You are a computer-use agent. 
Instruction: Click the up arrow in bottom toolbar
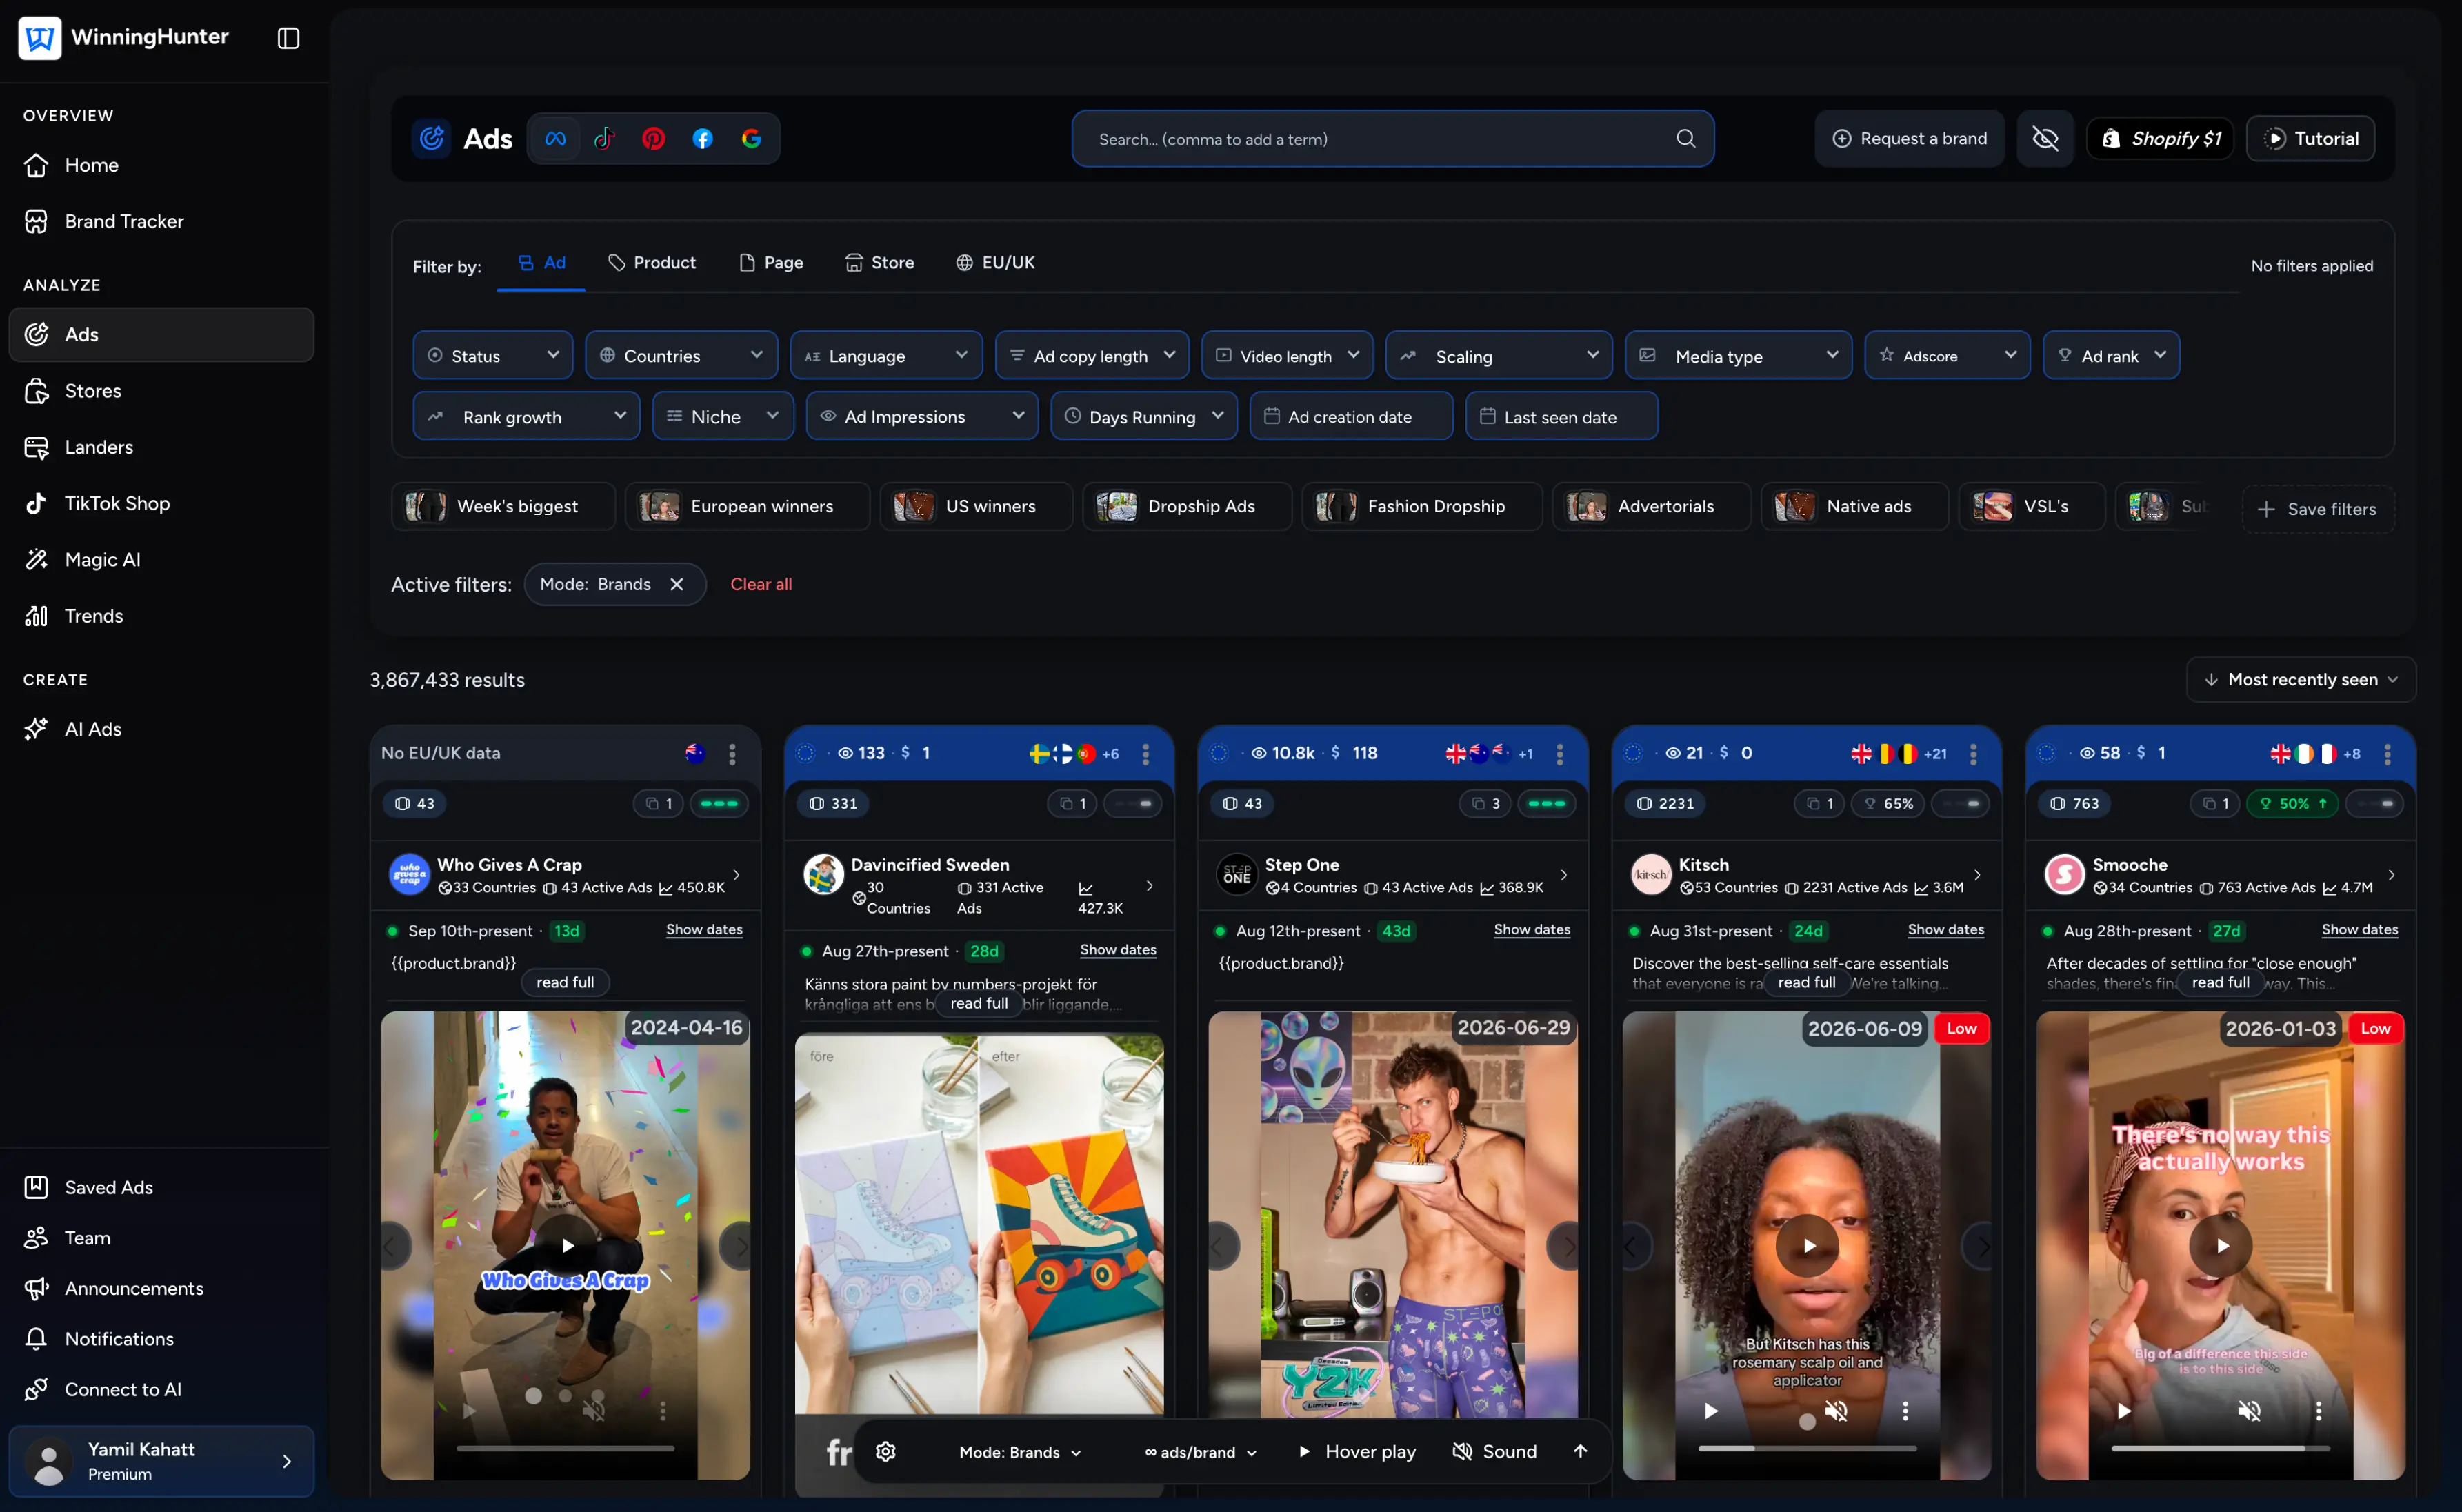[1580, 1451]
